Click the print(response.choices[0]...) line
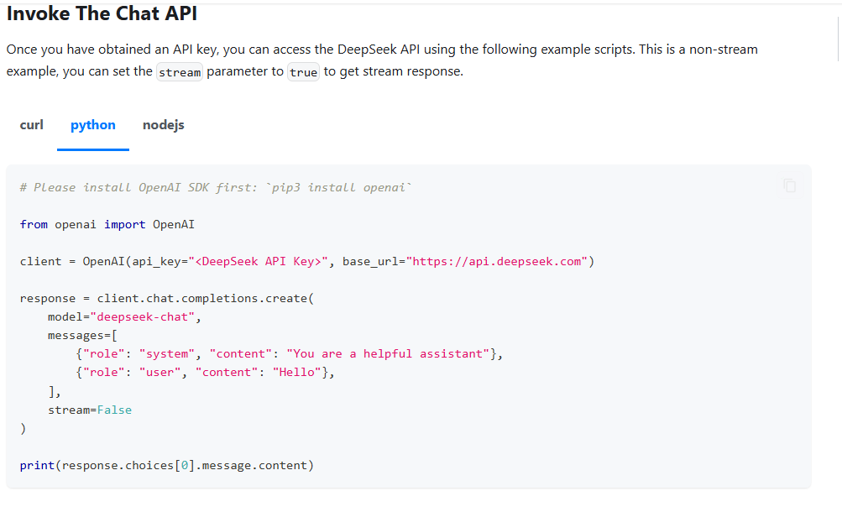 [167, 465]
